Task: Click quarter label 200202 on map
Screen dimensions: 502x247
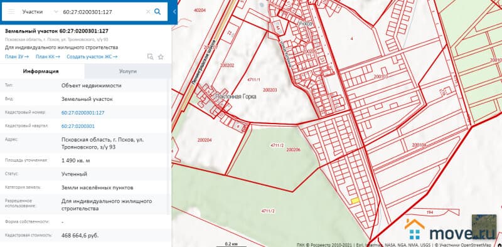Action: pyautogui.click(x=227, y=65)
